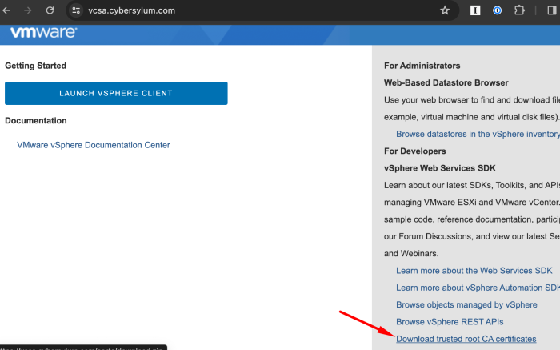
Task: Click 'vSphere Web Services SDK' heading
Action: point(440,168)
